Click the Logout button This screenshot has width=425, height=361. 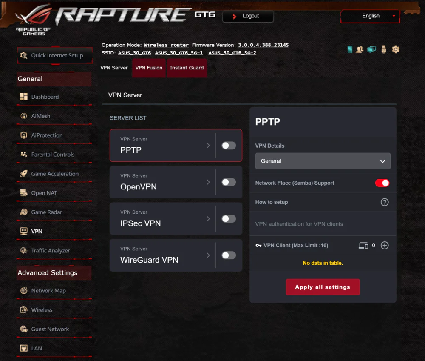248,16
